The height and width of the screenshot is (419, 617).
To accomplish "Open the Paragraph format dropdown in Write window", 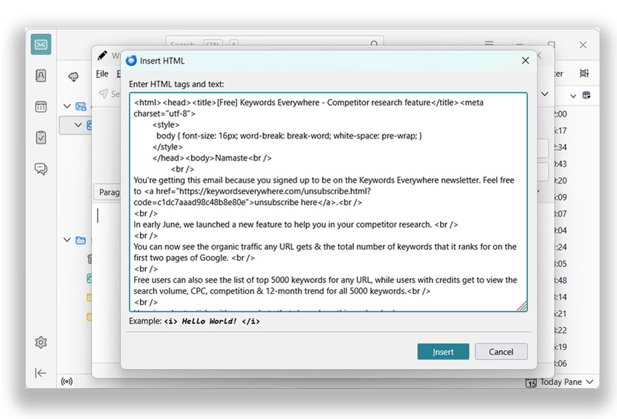I will tap(108, 192).
